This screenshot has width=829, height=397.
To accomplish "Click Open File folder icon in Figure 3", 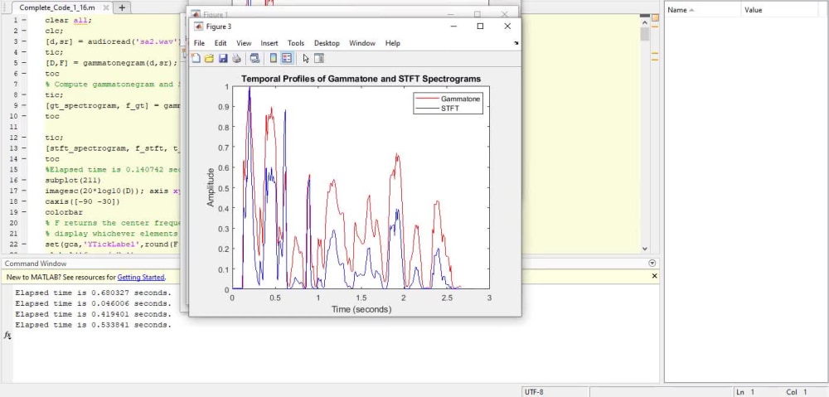I will (210, 58).
